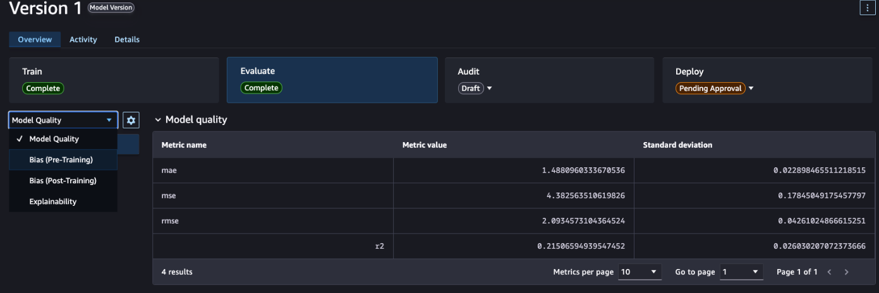
Task: Select the rmse metric name cell
Action: coord(273,221)
